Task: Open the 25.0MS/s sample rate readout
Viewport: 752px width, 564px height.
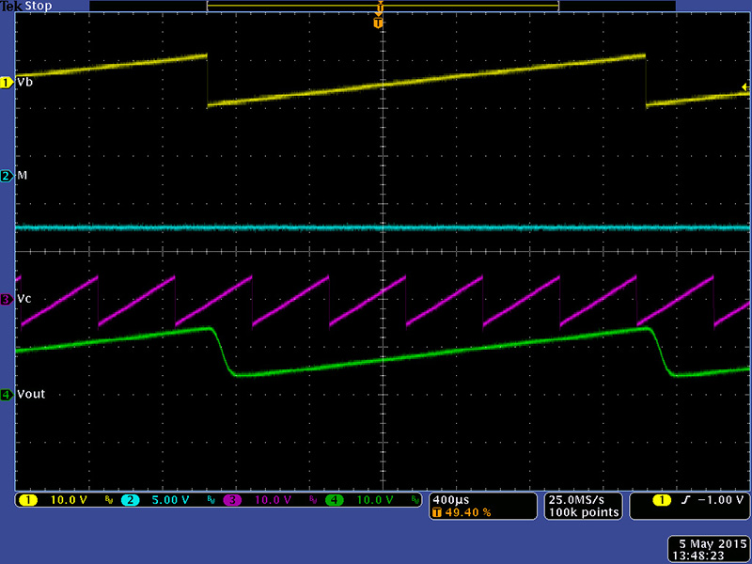Action: [583, 498]
